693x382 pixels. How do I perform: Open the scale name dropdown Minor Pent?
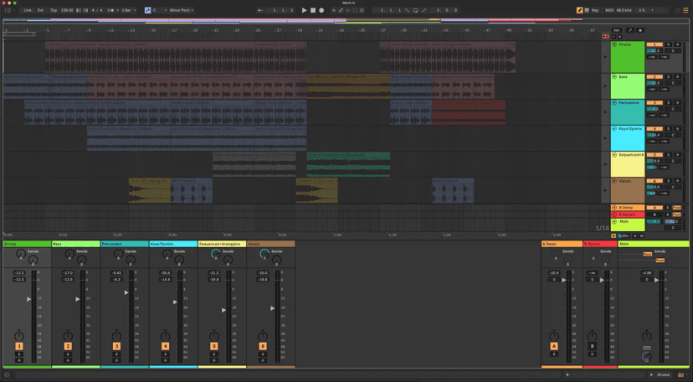click(182, 10)
